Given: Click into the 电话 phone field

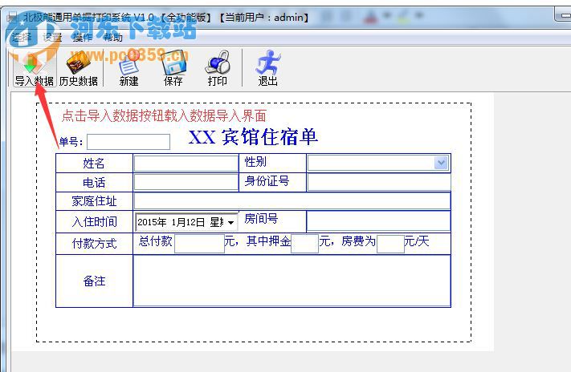Looking at the screenshot, I should (186, 182).
